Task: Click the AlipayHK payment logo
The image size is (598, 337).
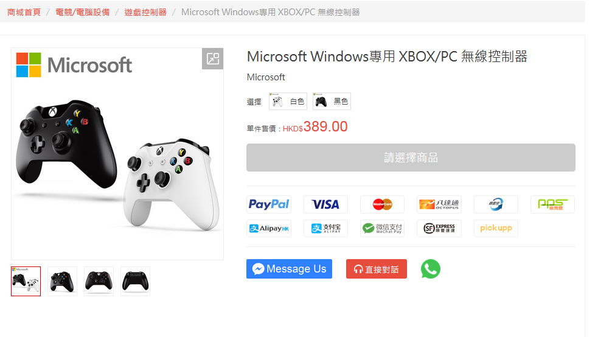Action: click(269, 228)
